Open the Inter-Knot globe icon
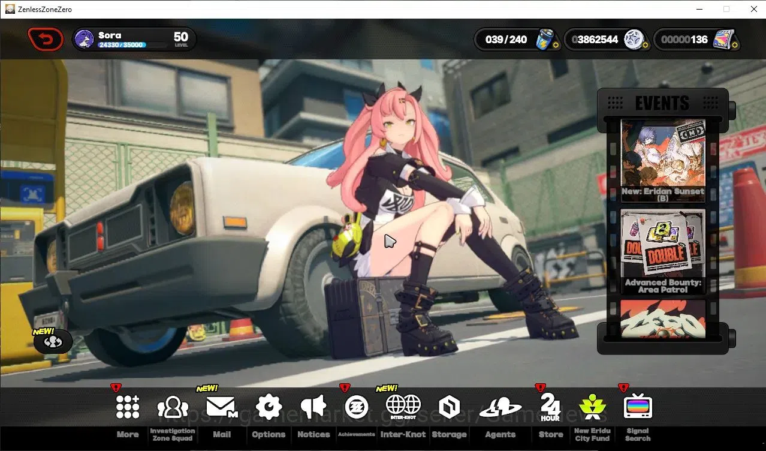766x451 pixels. 403,407
